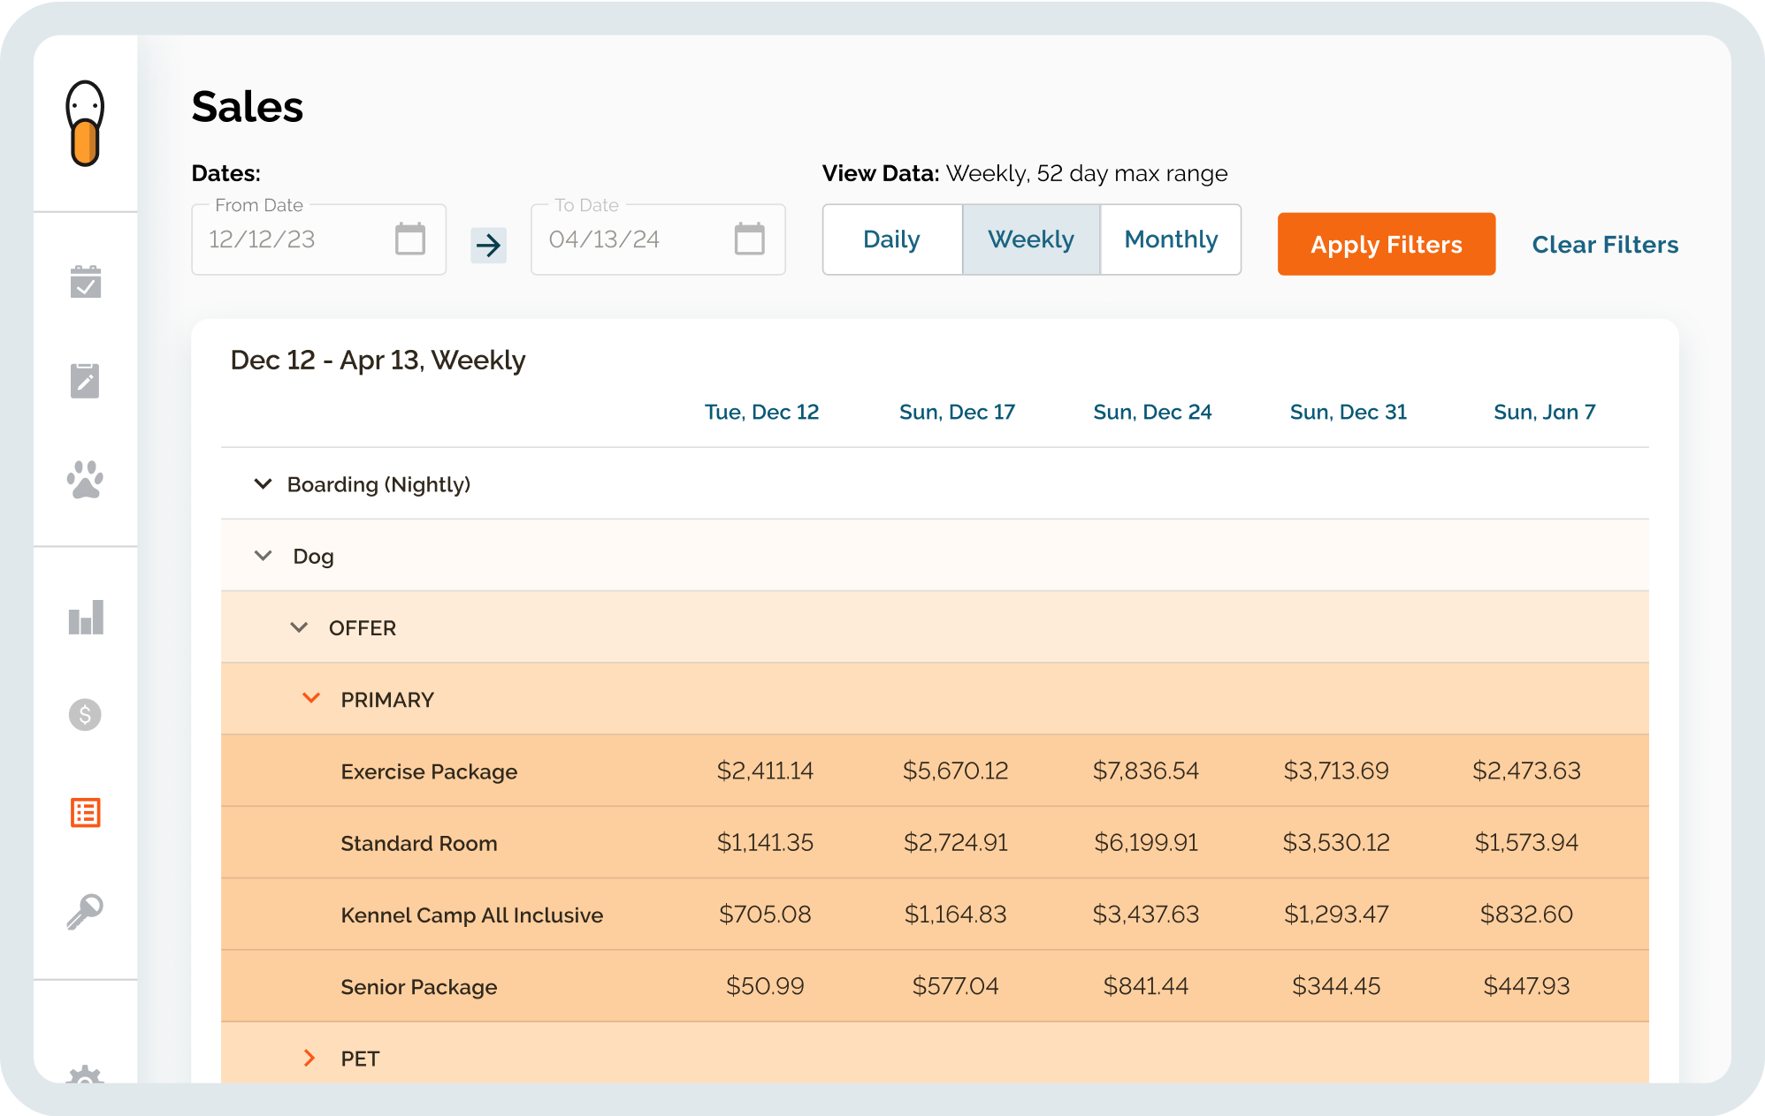Click the $1,293.47 cell

[x=1336, y=914]
